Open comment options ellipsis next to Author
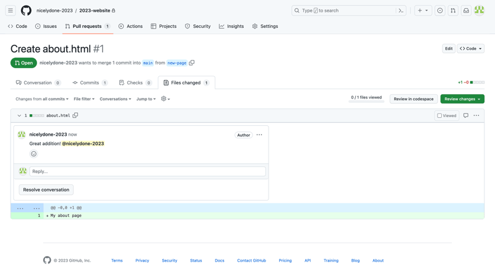This screenshot has width=495, height=274. [x=259, y=135]
